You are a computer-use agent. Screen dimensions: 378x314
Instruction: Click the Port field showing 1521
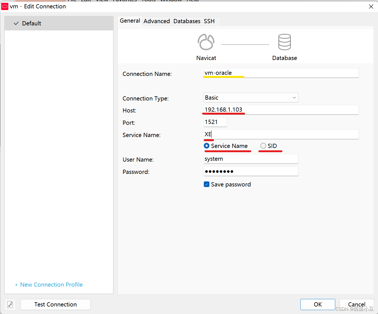[x=215, y=122]
